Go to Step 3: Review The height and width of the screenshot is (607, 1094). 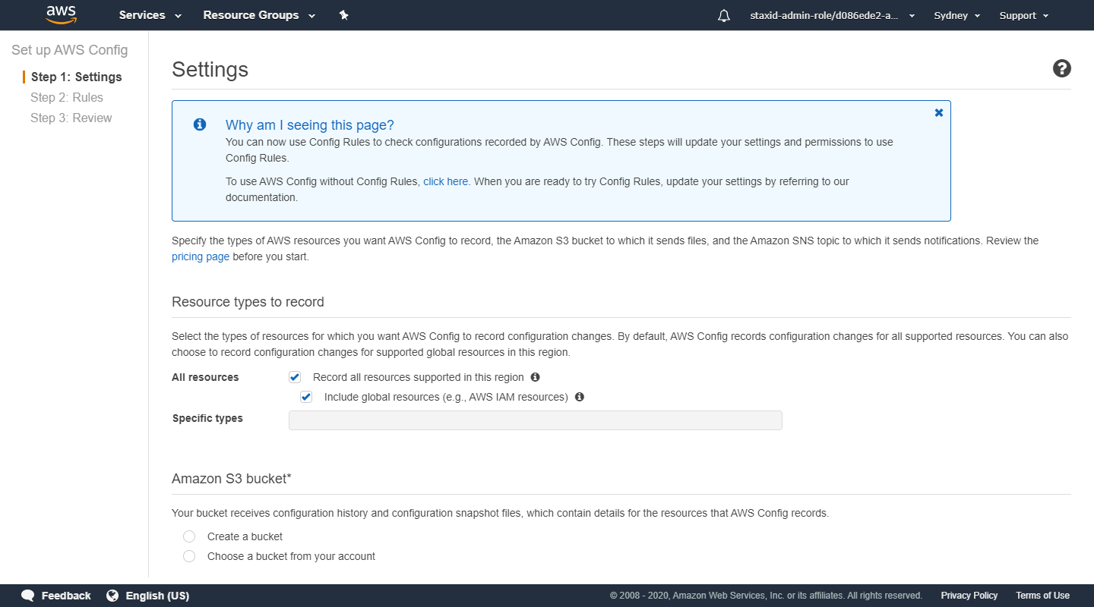(71, 118)
